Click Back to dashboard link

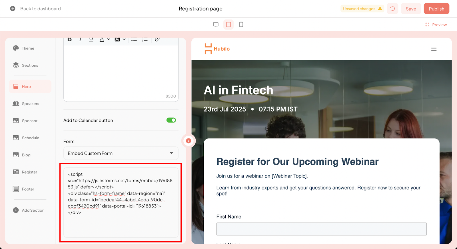(41, 9)
